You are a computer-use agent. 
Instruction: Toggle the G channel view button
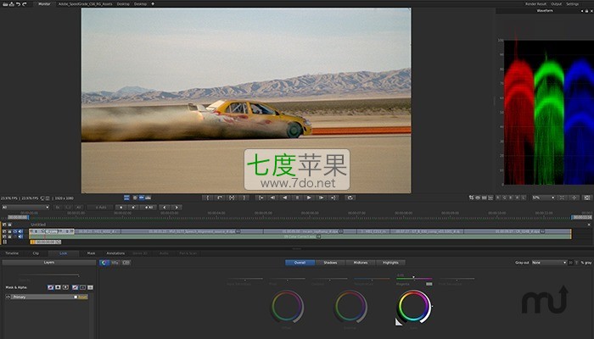[505, 197]
